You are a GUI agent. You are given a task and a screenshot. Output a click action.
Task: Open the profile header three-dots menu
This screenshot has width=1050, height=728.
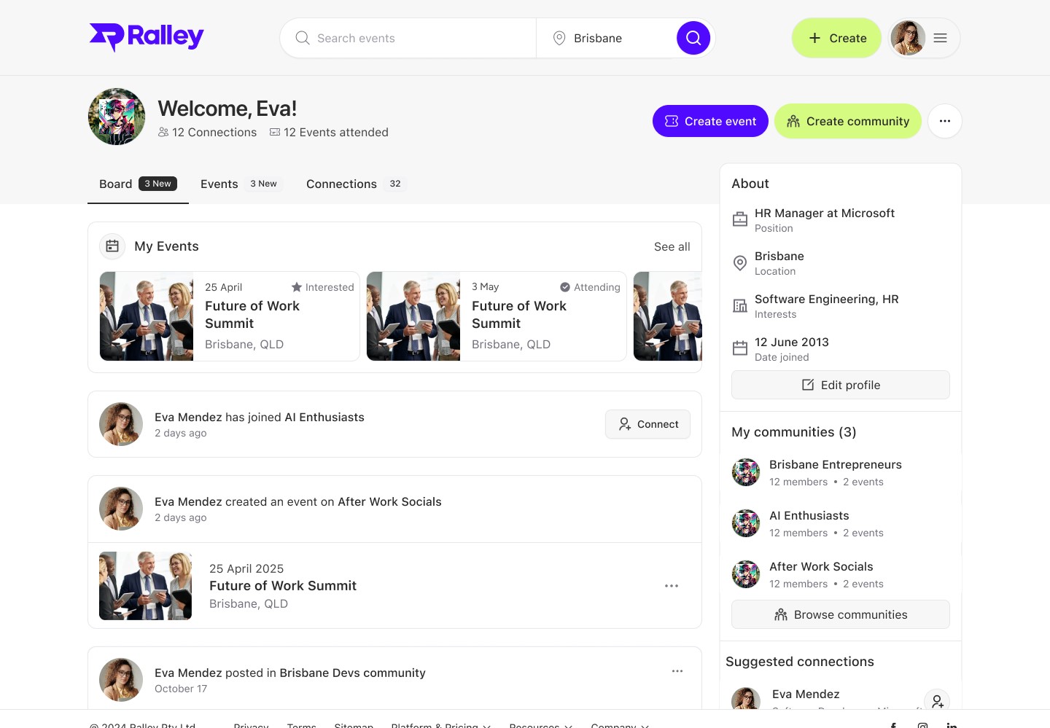[945, 121]
